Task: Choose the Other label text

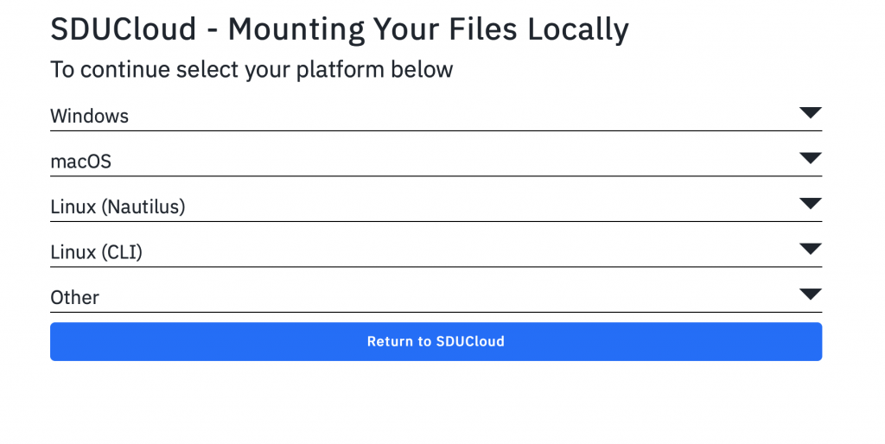Action: tap(74, 297)
